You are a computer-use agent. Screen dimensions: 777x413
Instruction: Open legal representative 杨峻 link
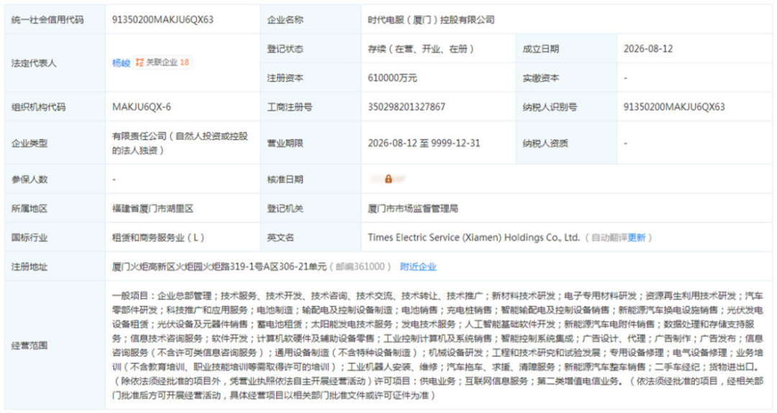coord(121,63)
